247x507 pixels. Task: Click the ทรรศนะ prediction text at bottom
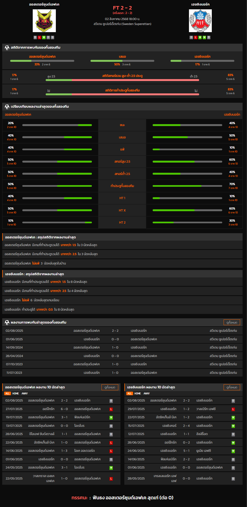click(x=122, y=498)
